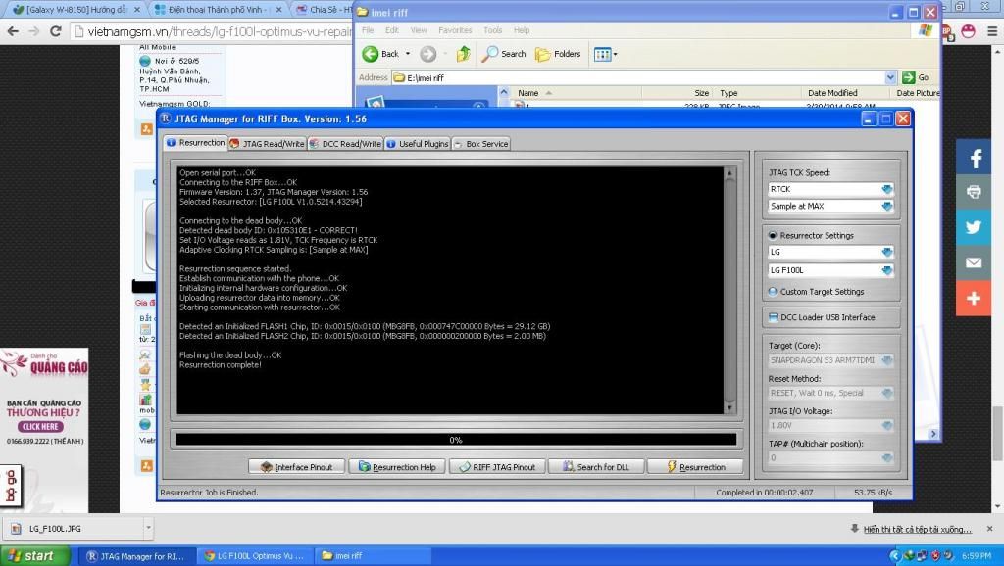Expand the TAP# Multichain position dropdown
Screen dimensions: 1004x566
click(x=886, y=458)
